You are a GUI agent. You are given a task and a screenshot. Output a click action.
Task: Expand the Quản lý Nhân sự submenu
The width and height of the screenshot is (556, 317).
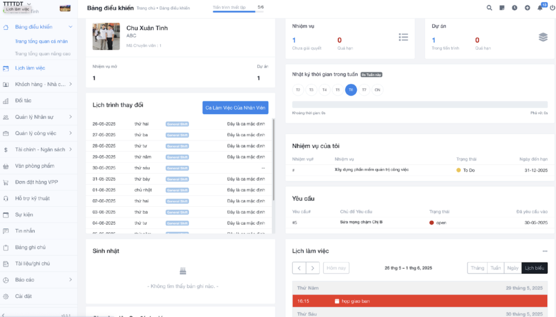pos(71,117)
